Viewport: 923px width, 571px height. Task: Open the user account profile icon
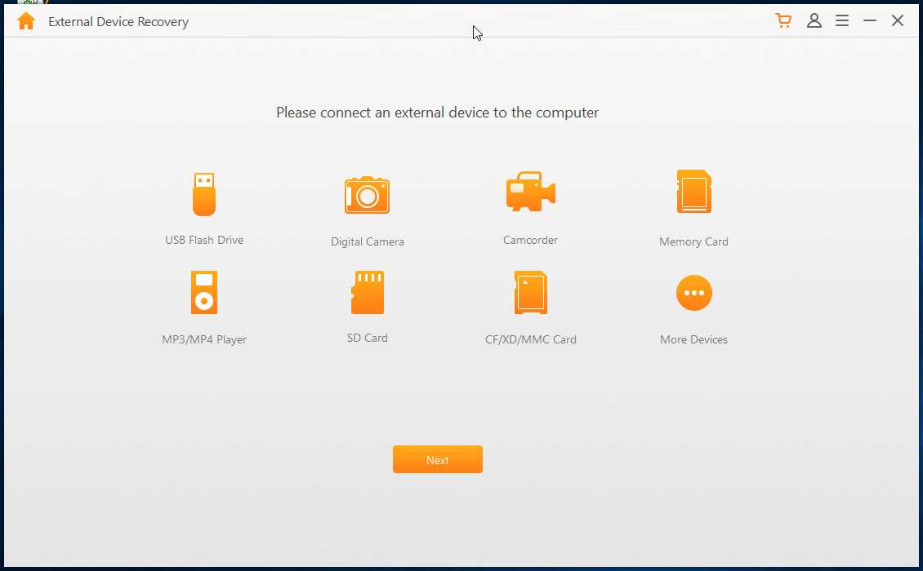pyautogui.click(x=814, y=21)
